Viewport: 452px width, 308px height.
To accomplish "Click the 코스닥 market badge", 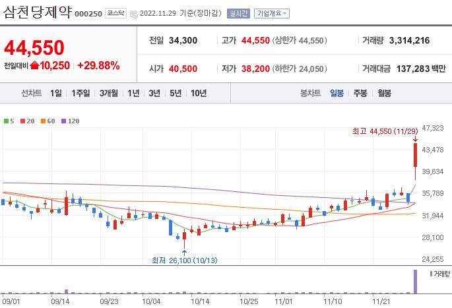I will [115, 13].
